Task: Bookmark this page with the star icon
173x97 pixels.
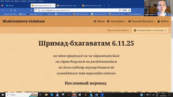Action: [x=129, y=10]
